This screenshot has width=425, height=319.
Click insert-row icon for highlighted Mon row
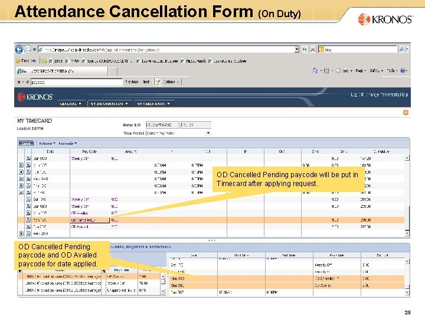(x=28, y=220)
